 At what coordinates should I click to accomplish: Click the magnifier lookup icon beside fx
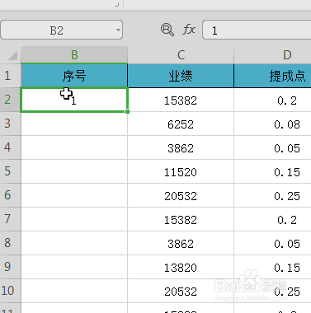pyautogui.click(x=167, y=30)
